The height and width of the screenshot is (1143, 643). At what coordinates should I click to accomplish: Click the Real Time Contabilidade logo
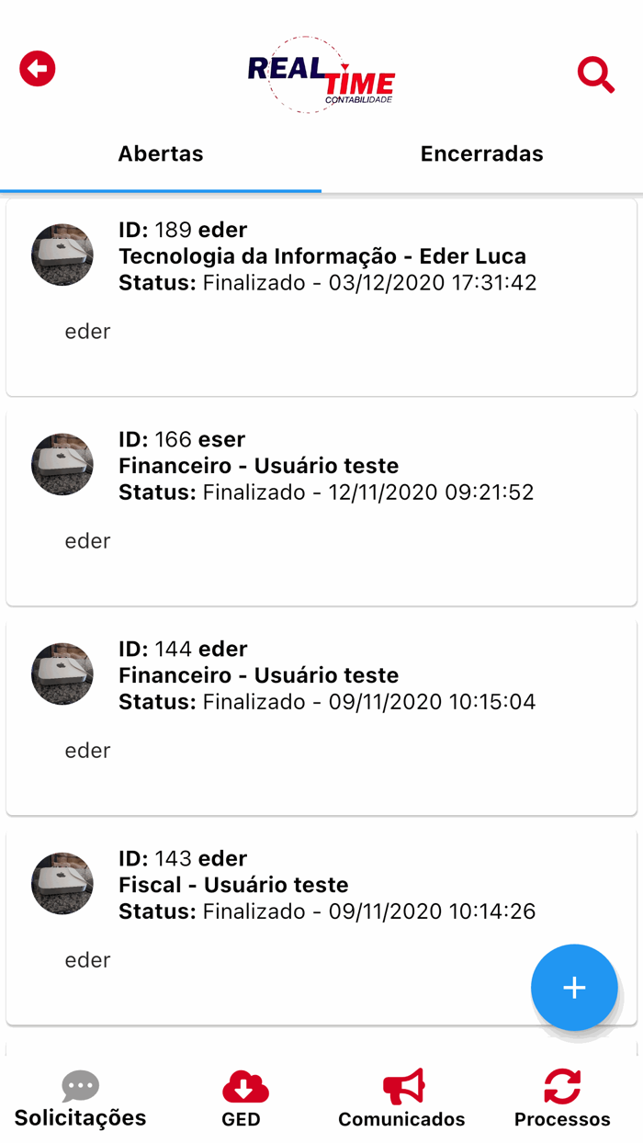point(321,74)
